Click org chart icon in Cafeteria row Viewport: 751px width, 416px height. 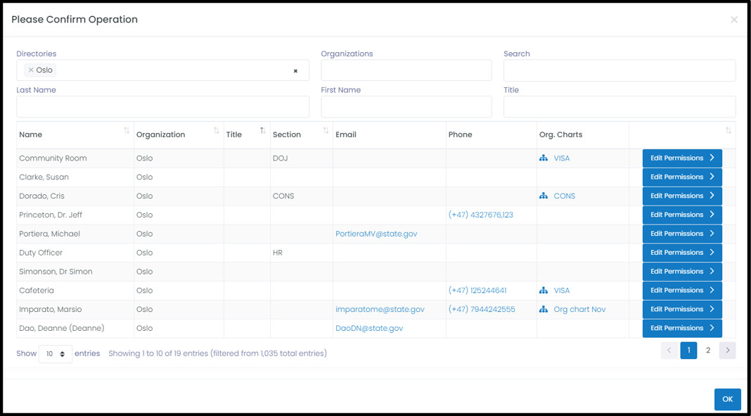543,291
